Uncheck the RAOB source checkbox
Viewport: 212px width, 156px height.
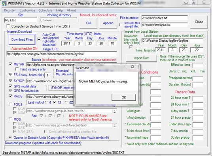pos(10,96)
